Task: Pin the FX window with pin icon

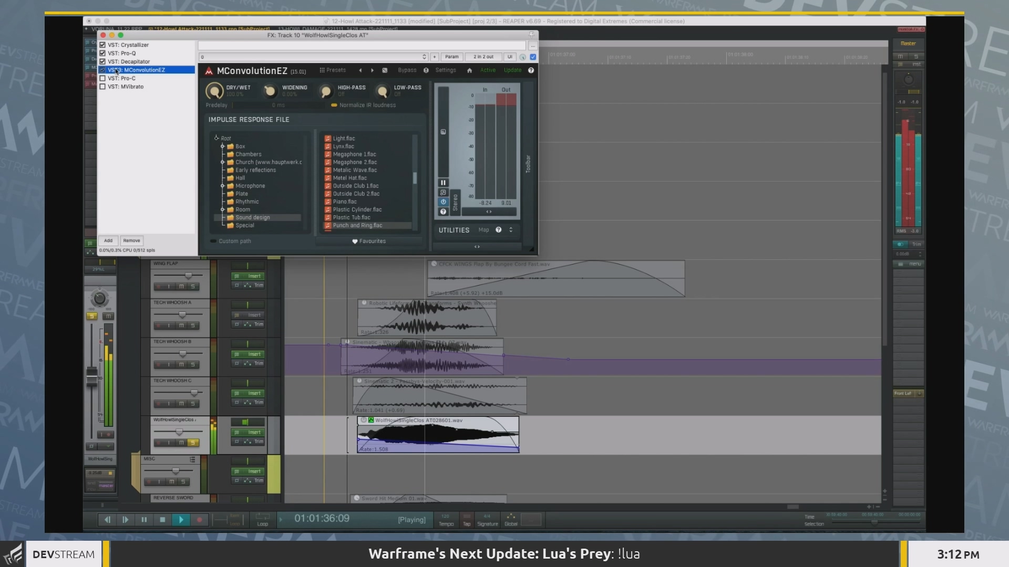Action: [531, 35]
